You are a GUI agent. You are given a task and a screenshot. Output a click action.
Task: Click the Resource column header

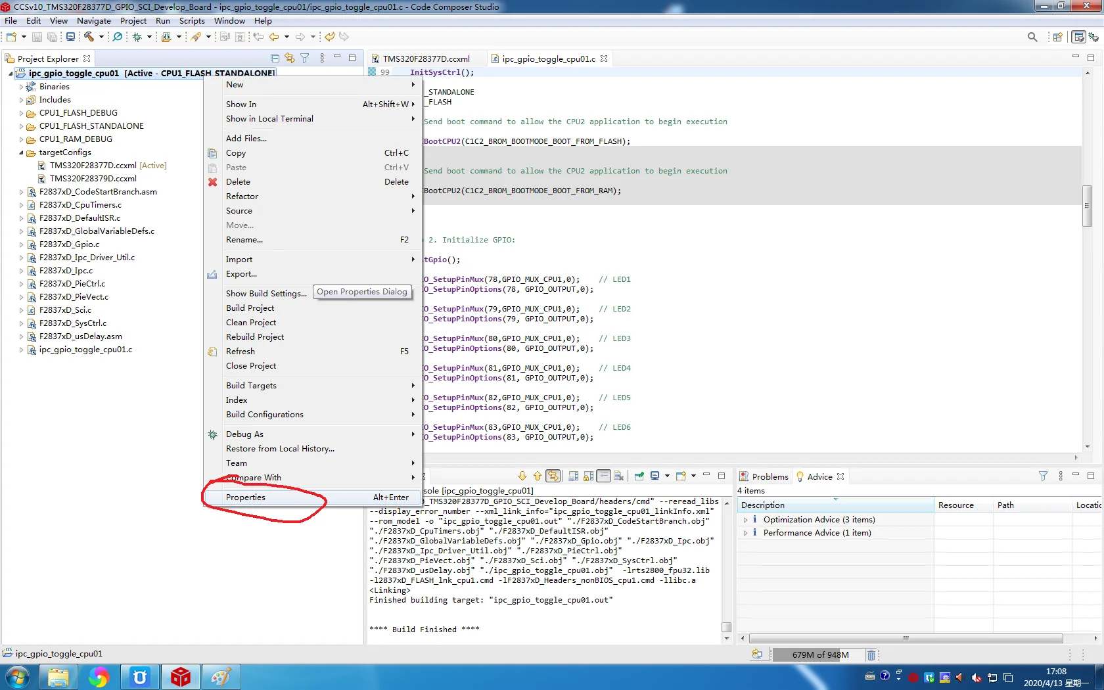tap(963, 505)
